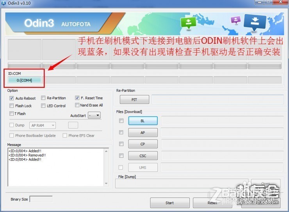
Task: Click the Dump checkbox
Action: (x=11, y=125)
